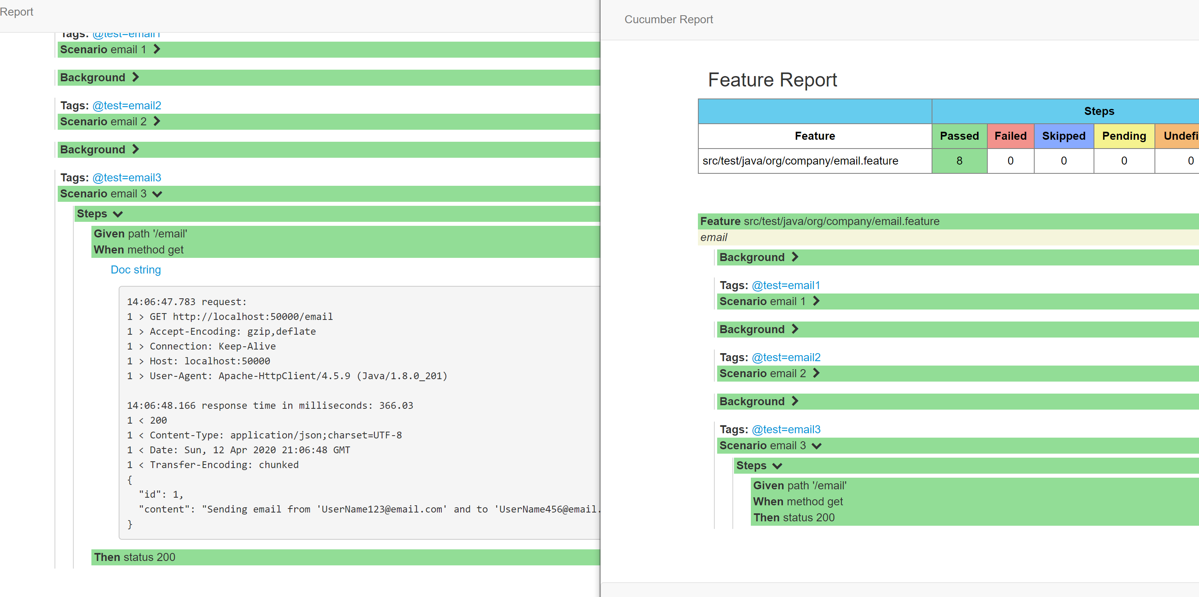Collapse Steps in the right report panel
This screenshot has height=597, width=1199.
point(776,465)
